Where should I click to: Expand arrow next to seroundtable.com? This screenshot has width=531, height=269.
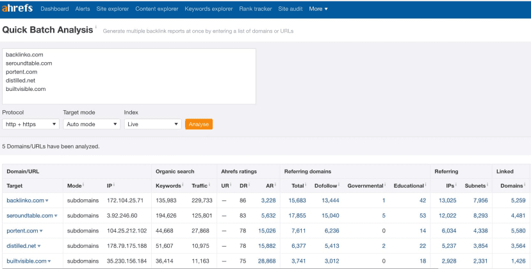[x=56, y=216]
